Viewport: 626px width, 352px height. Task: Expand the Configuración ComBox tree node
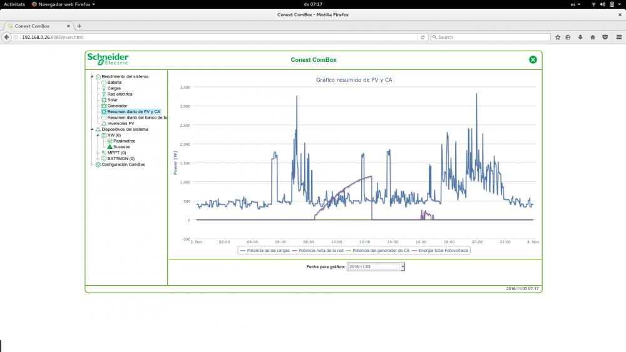point(92,164)
